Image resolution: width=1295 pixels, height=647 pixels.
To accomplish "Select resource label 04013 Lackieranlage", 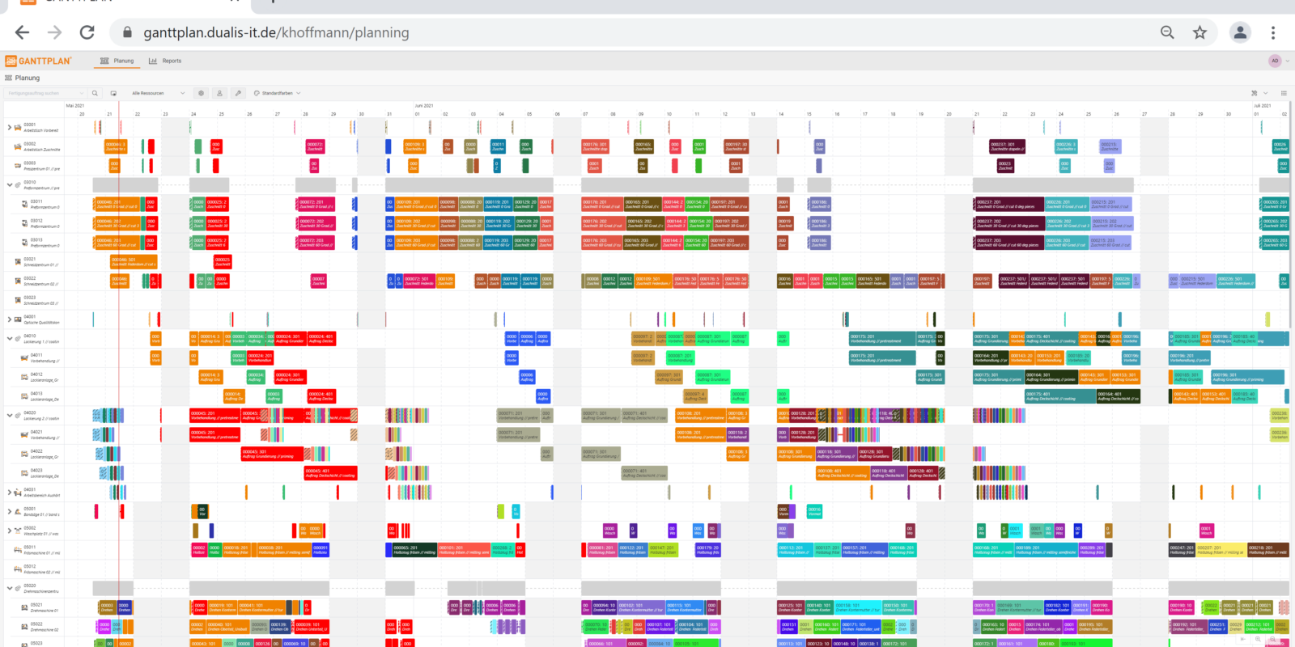I will [44, 396].
